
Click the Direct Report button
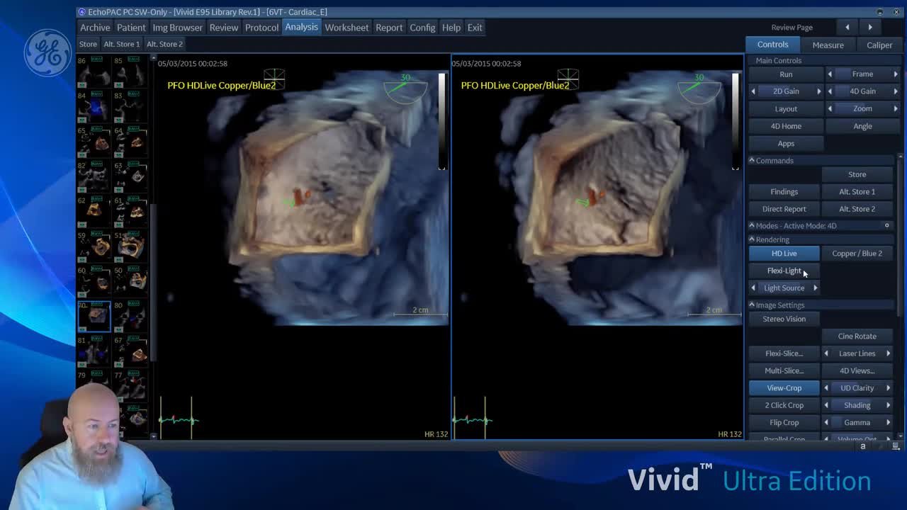click(784, 209)
